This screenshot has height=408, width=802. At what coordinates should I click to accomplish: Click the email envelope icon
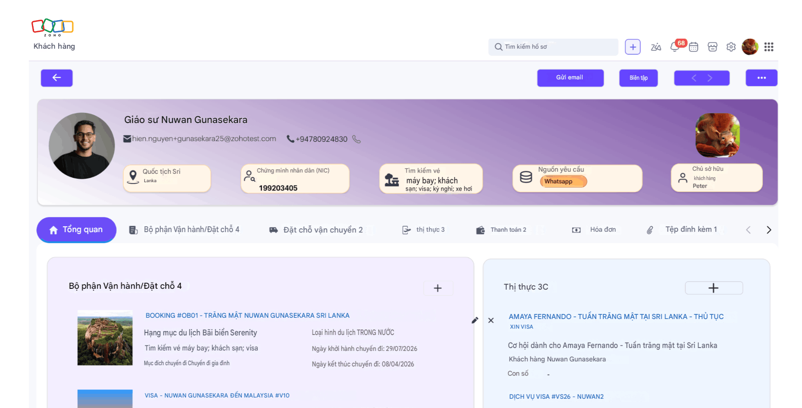click(127, 139)
